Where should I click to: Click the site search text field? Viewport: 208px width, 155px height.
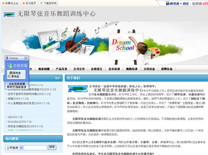[x=35, y=148]
